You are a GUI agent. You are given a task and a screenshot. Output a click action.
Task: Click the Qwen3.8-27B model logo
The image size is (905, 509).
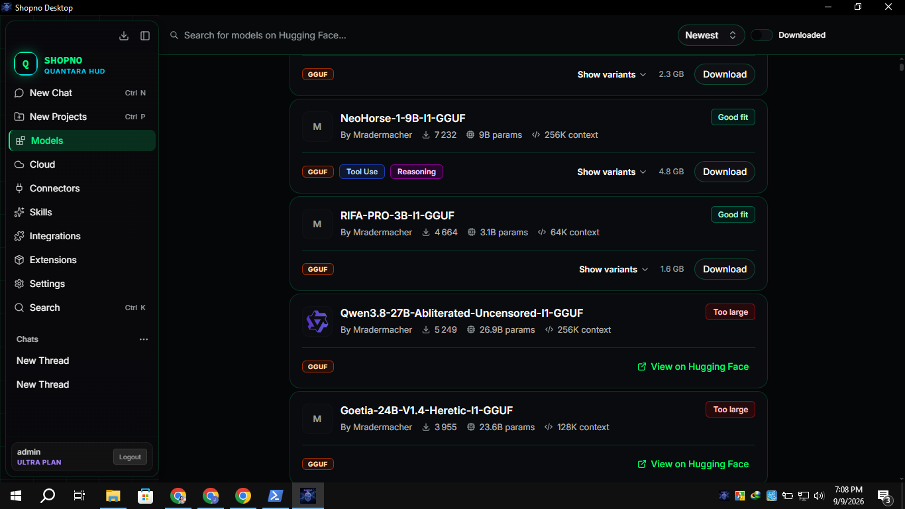pyautogui.click(x=317, y=321)
